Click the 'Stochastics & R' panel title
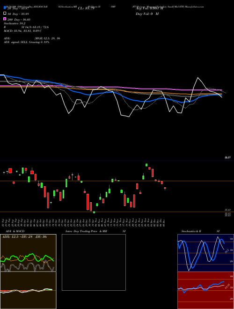Screen dimensions: 234x309 coord(191,231)
